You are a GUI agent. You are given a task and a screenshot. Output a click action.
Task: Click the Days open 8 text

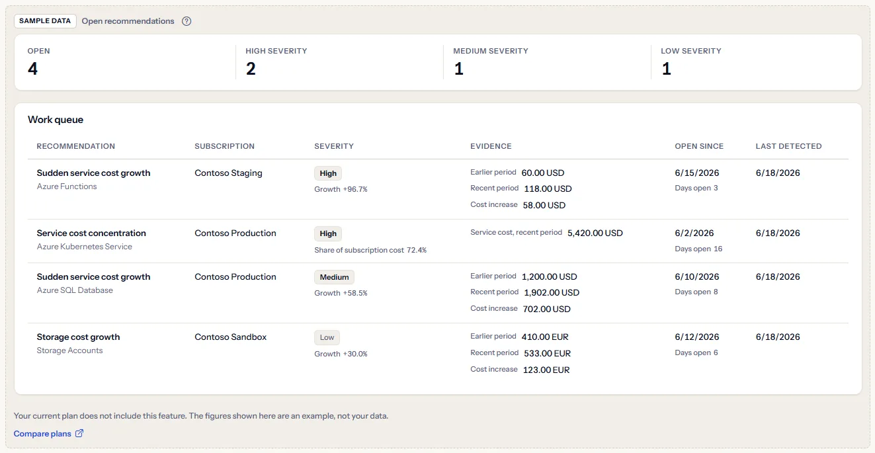pos(696,292)
